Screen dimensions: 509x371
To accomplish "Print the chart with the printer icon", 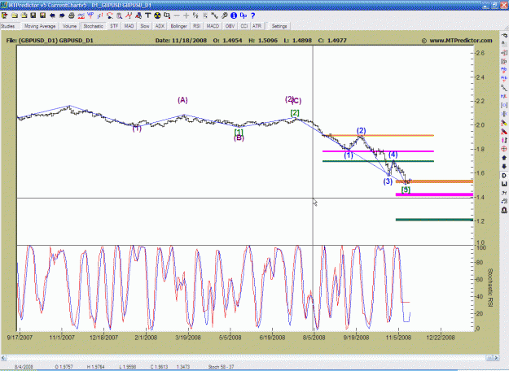I will pos(72,15).
